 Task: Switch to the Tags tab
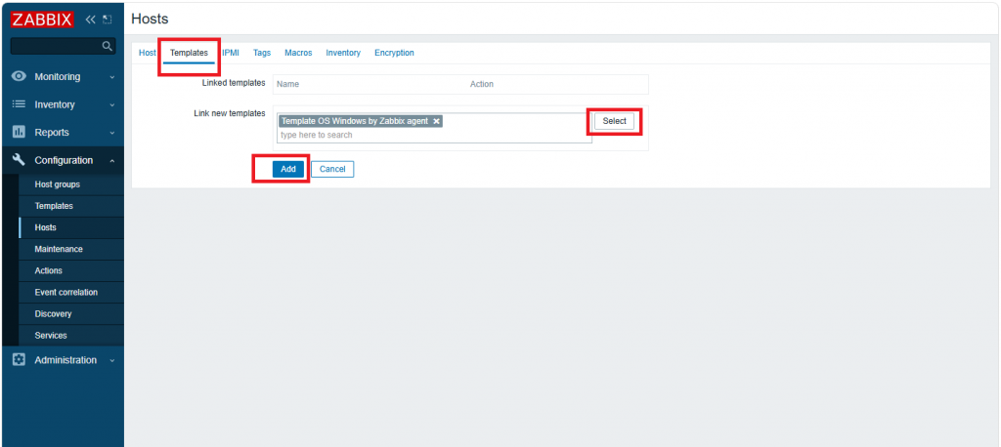(262, 53)
